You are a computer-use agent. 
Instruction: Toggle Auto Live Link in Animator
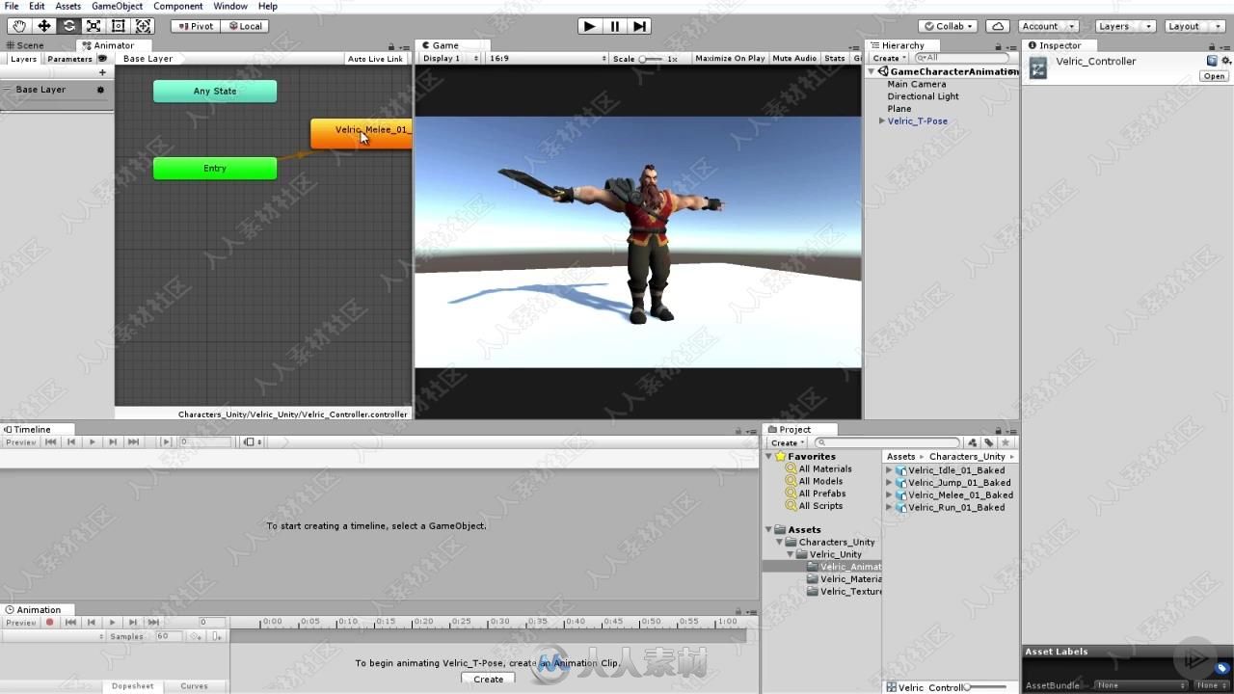(x=375, y=59)
